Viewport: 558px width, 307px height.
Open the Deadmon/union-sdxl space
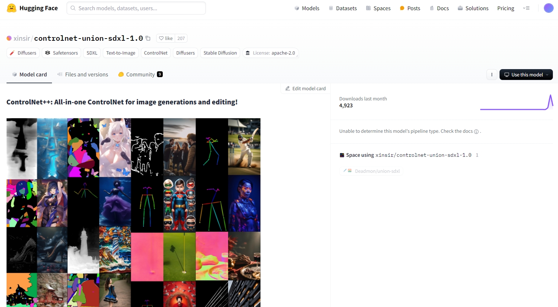click(371, 171)
